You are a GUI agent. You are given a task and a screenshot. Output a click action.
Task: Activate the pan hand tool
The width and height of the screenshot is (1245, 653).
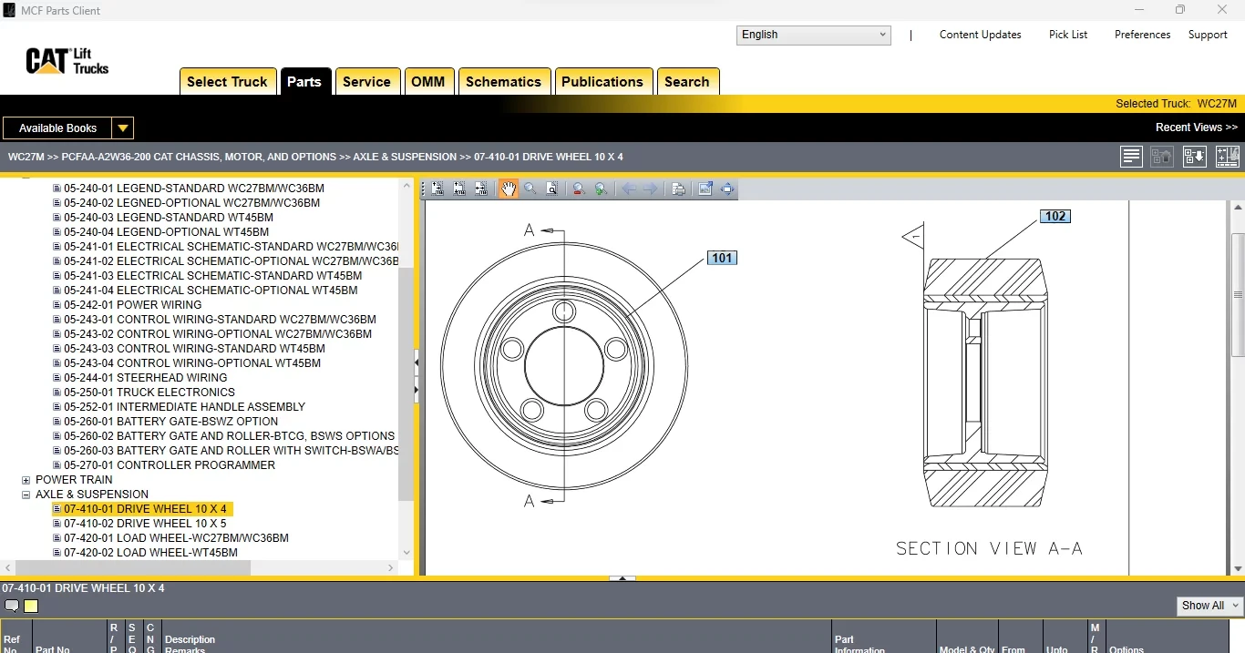click(x=508, y=189)
